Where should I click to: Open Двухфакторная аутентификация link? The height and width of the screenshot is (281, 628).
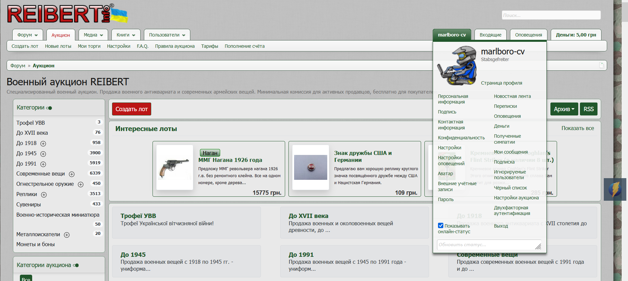(512, 210)
